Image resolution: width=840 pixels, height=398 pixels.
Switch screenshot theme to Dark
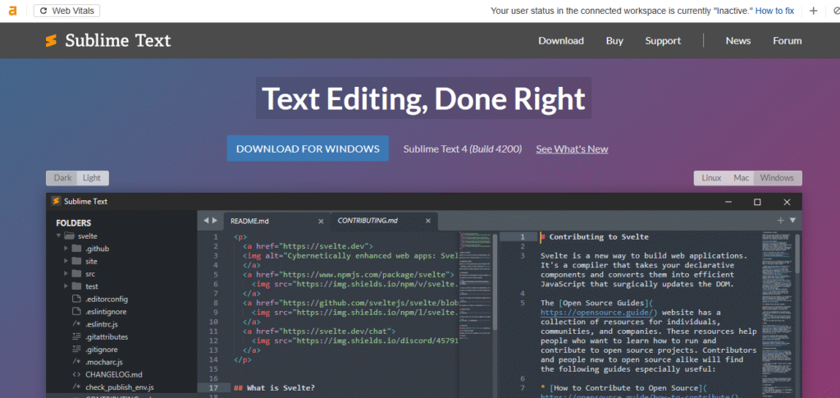pyautogui.click(x=62, y=178)
